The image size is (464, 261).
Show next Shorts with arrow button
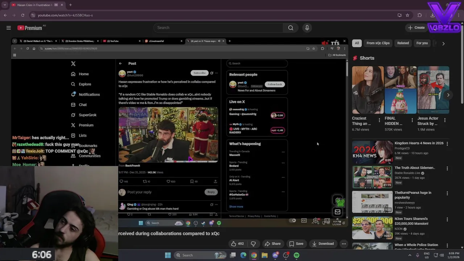coord(448,95)
